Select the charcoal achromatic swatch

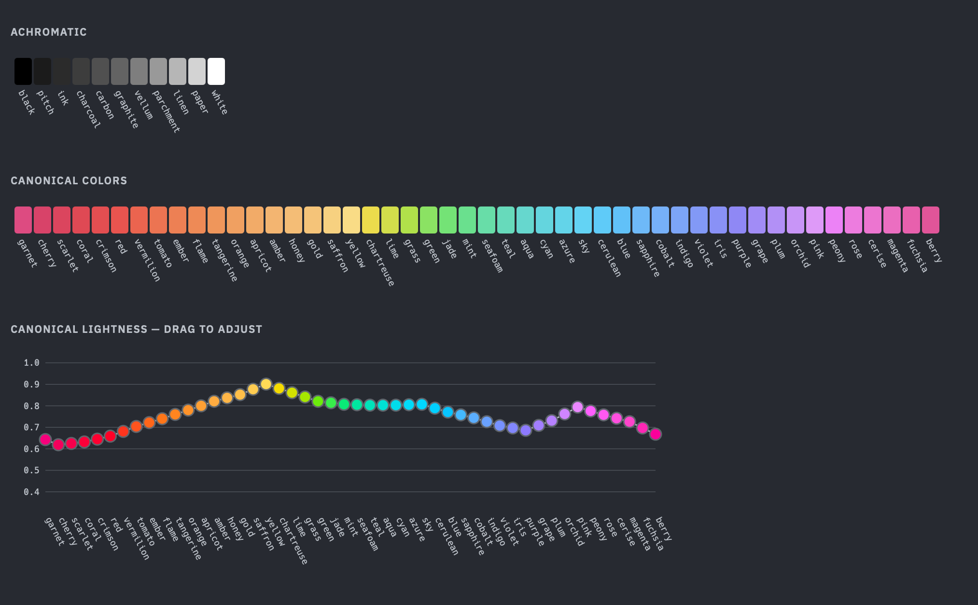click(x=81, y=71)
